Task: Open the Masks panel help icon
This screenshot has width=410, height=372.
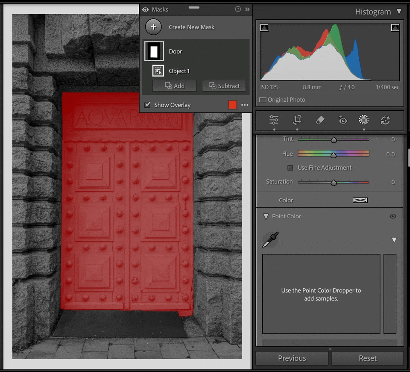Action: (238, 9)
